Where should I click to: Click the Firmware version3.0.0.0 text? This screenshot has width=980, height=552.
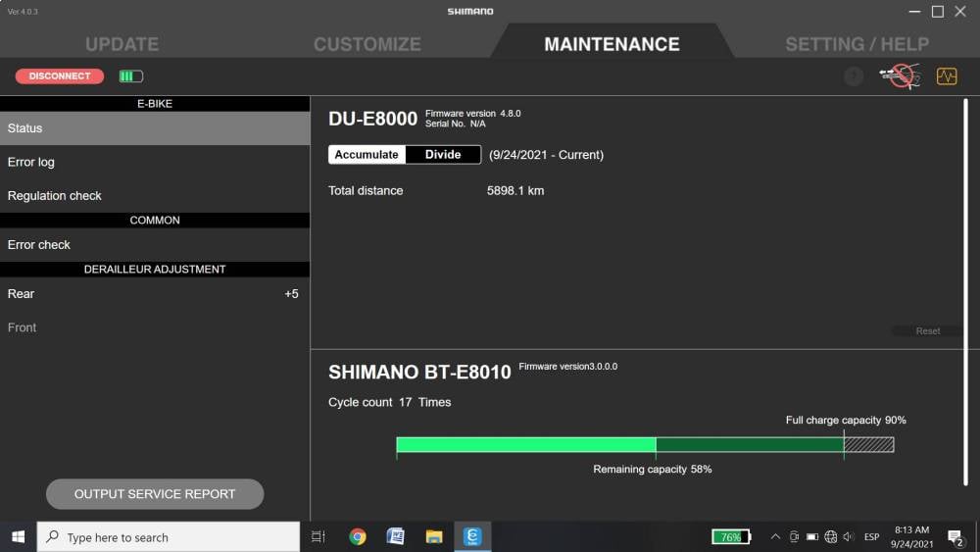pos(568,367)
